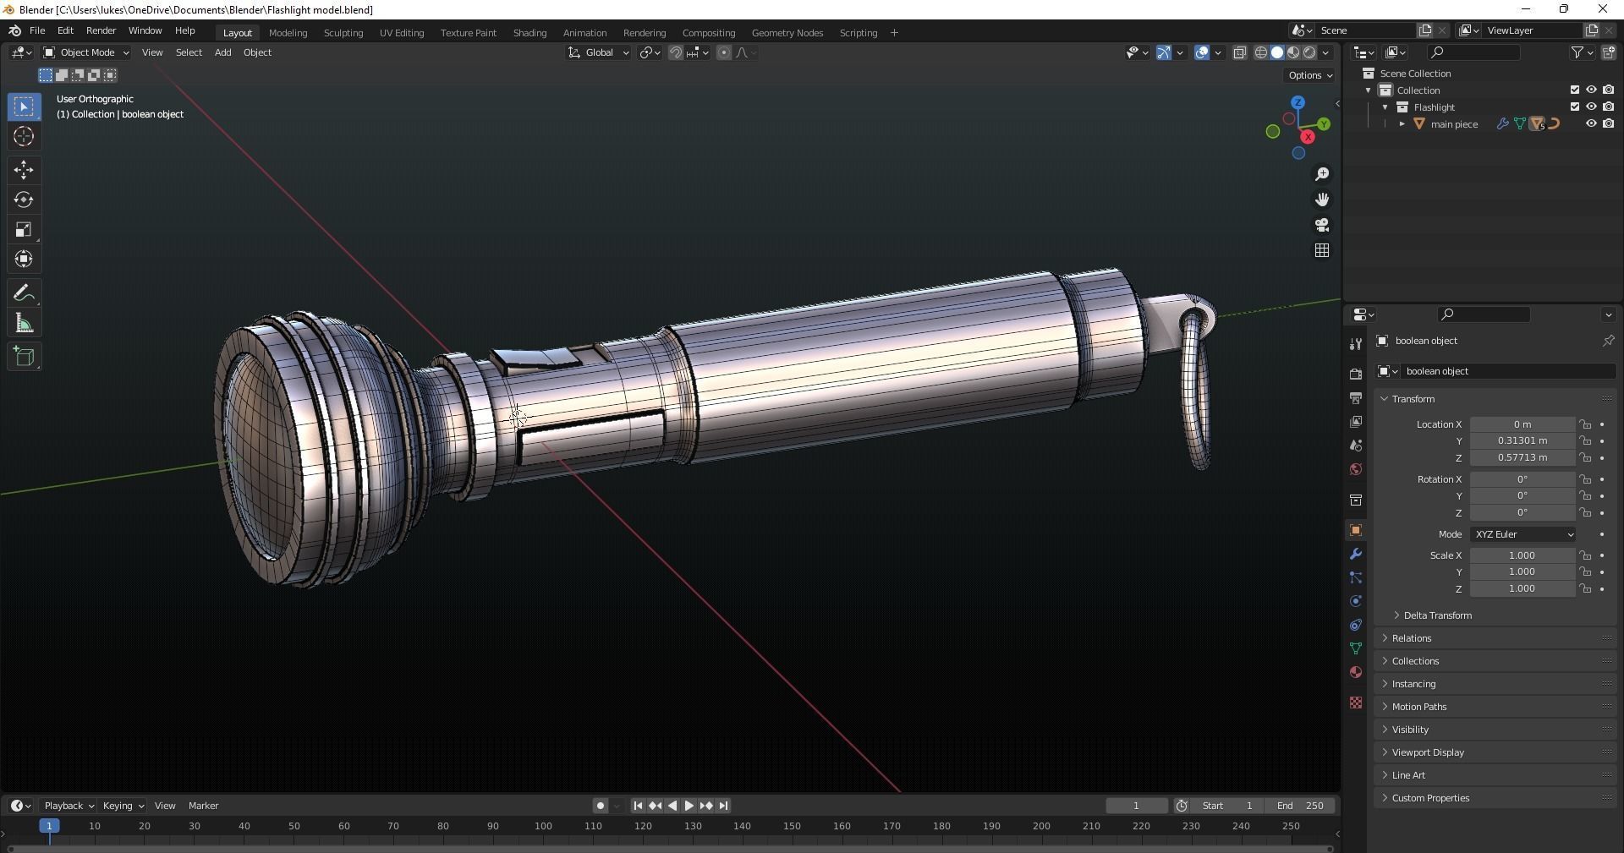The image size is (1624, 853).
Task: Uncheck the Flashlight collection exclude checkbox
Action: point(1574,107)
